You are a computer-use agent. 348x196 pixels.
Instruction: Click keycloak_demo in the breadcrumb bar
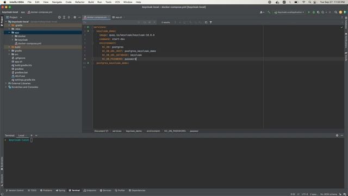pos(134,131)
